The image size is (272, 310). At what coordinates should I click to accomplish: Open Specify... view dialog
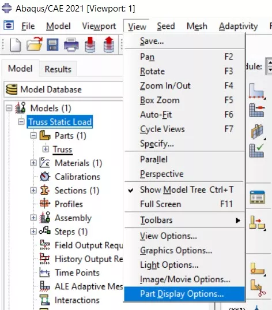(x=185, y=143)
